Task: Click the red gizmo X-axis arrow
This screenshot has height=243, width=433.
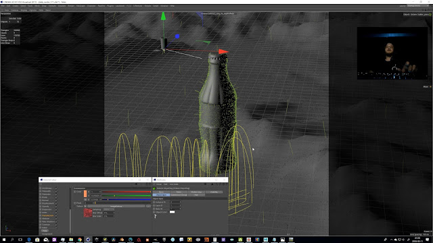Action: [x=223, y=51]
